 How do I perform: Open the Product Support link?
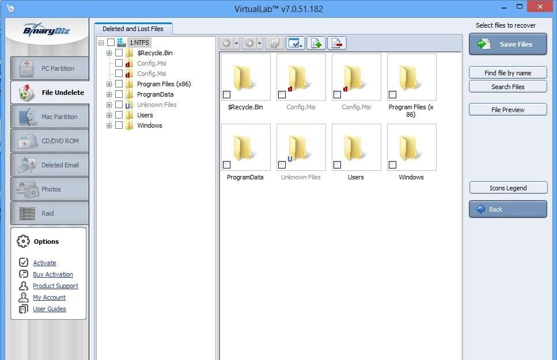tap(55, 286)
